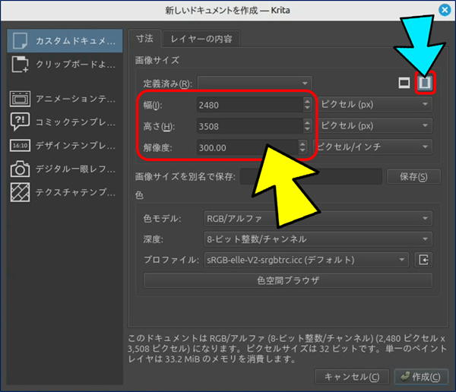Select the Comic Templates icon

click(21, 122)
